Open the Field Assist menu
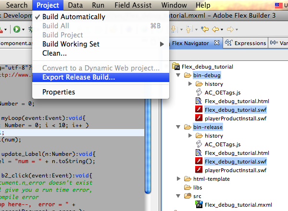Screen dimensions: 288x211 133,5
